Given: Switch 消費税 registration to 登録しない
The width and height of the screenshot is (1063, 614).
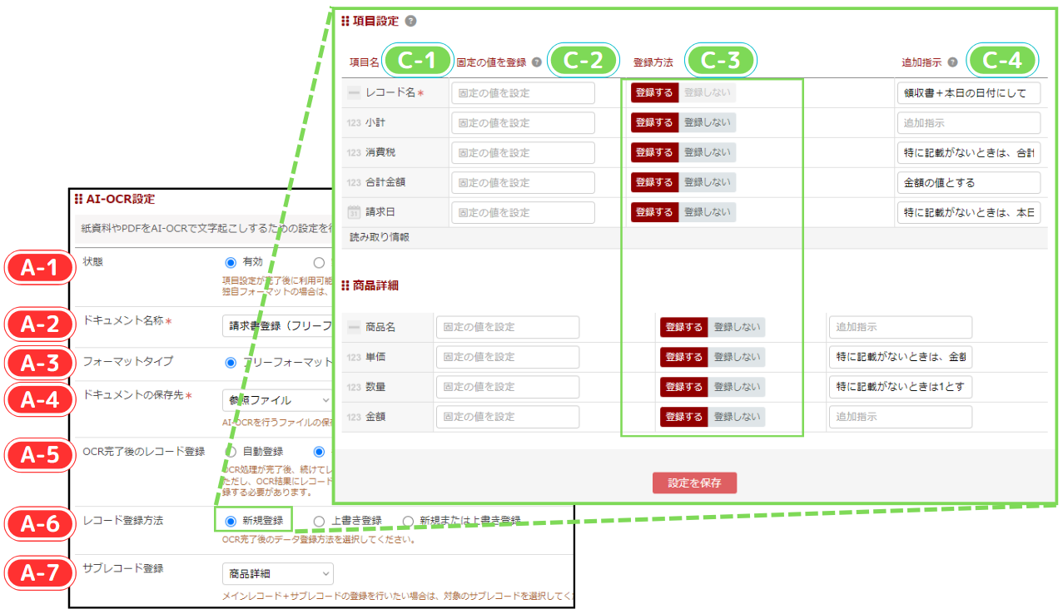Looking at the screenshot, I should pos(709,152).
